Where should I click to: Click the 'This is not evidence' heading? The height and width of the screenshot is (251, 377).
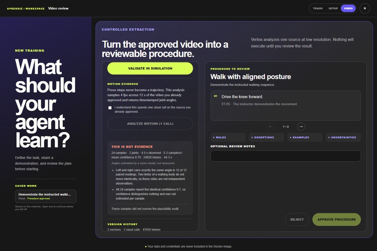(x=132, y=147)
